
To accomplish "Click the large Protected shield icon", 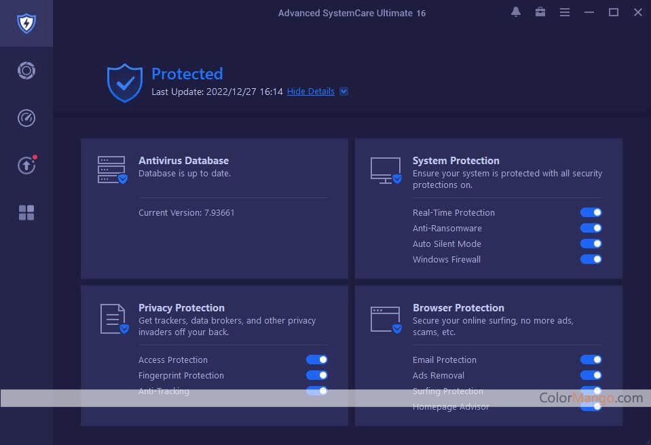I will 125,83.
